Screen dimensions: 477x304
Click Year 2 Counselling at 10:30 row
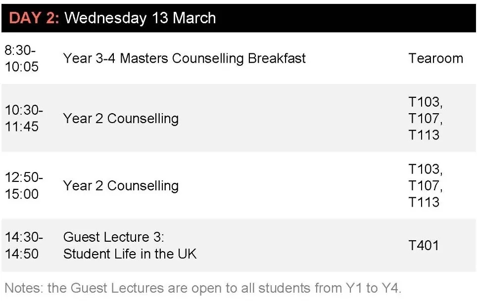[121, 119]
